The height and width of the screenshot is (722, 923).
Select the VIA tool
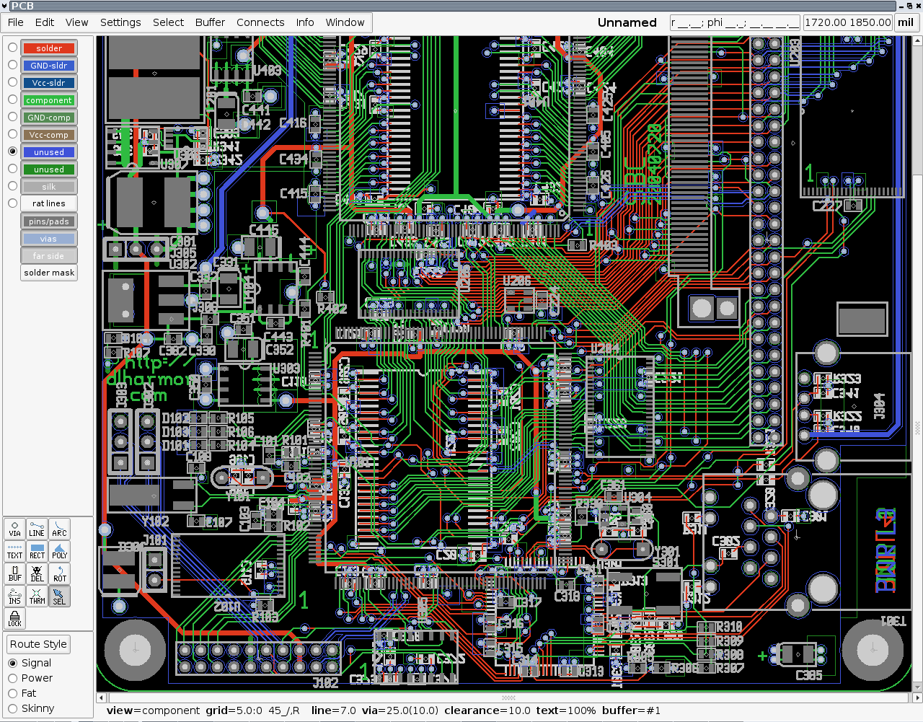pos(14,529)
